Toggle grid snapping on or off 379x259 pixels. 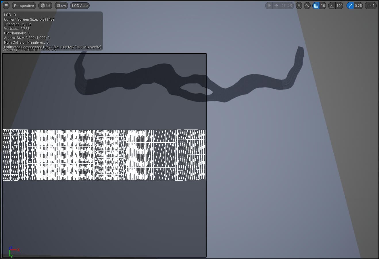point(316,6)
